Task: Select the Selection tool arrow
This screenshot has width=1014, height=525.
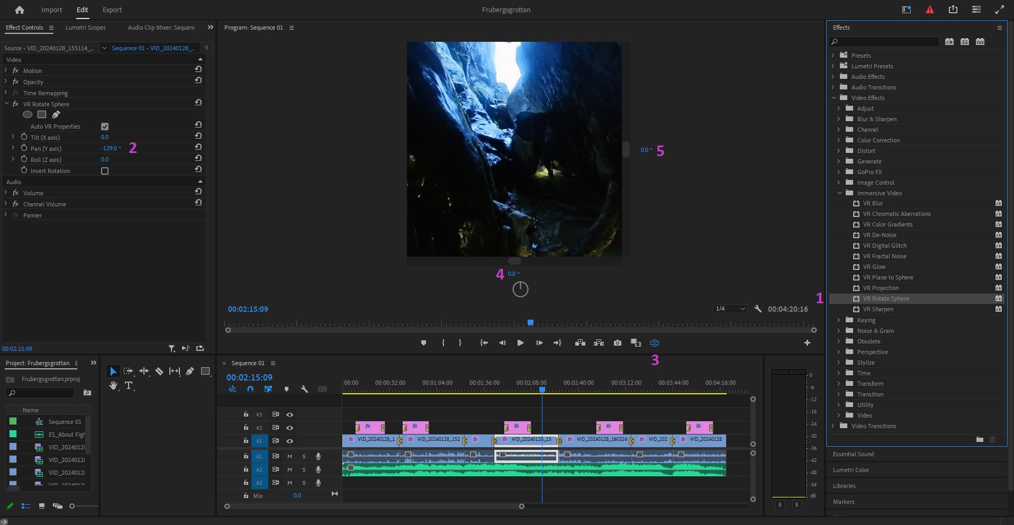Action: click(113, 372)
